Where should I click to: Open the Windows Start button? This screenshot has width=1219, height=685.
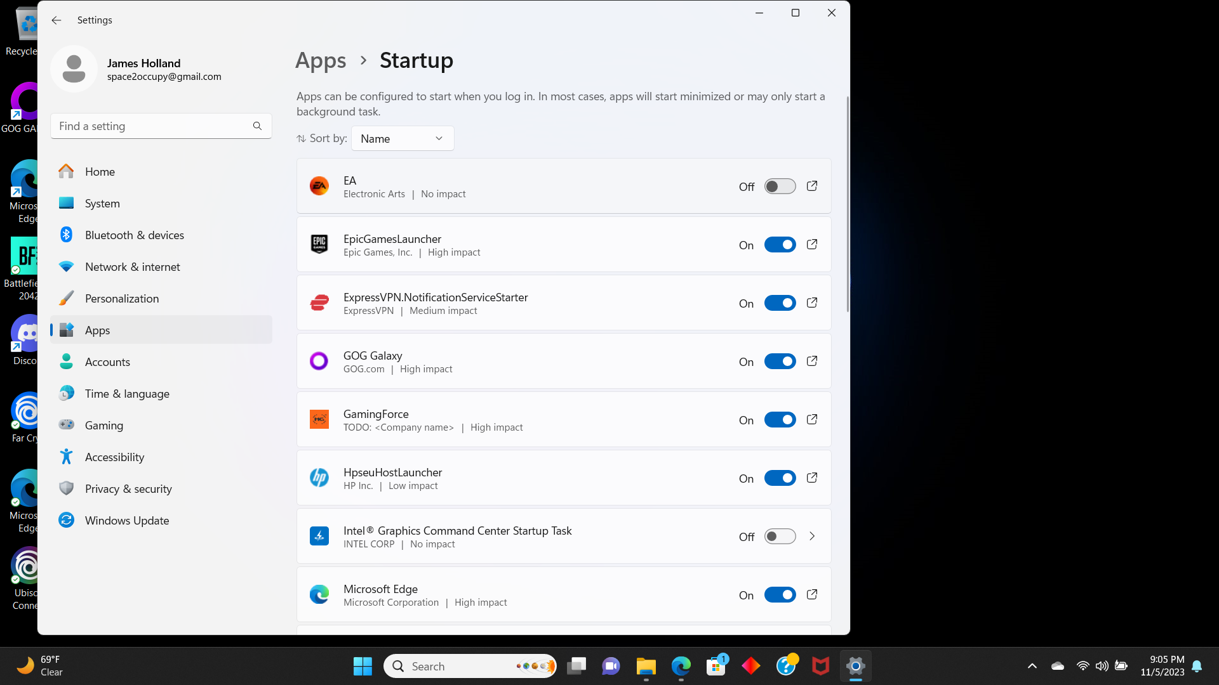tap(363, 666)
